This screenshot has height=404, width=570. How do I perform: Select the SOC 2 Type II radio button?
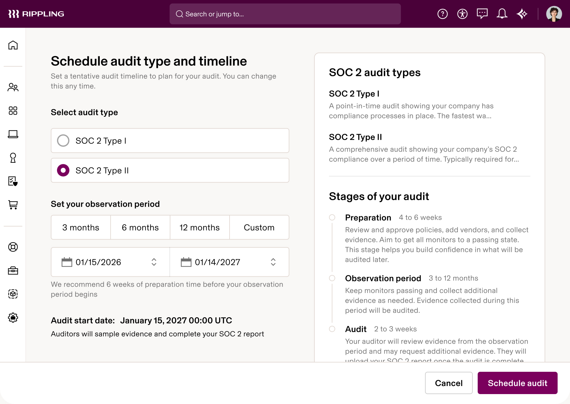coord(63,170)
